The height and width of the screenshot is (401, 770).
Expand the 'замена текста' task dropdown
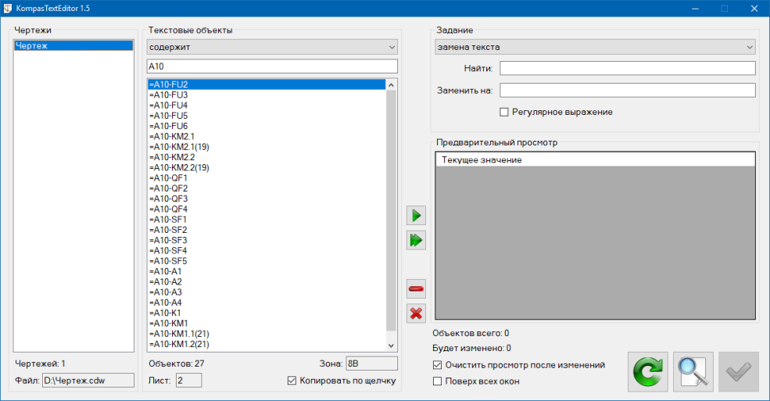pyautogui.click(x=595, y=47)
